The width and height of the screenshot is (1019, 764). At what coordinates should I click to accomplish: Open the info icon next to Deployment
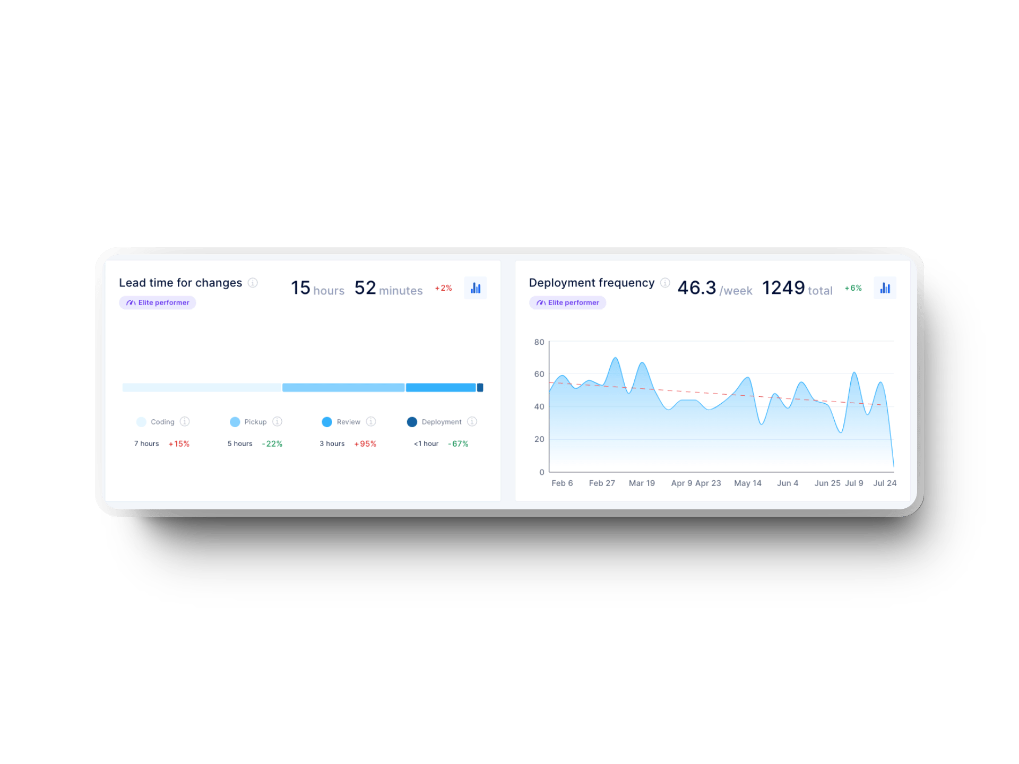tap(471, 421)
